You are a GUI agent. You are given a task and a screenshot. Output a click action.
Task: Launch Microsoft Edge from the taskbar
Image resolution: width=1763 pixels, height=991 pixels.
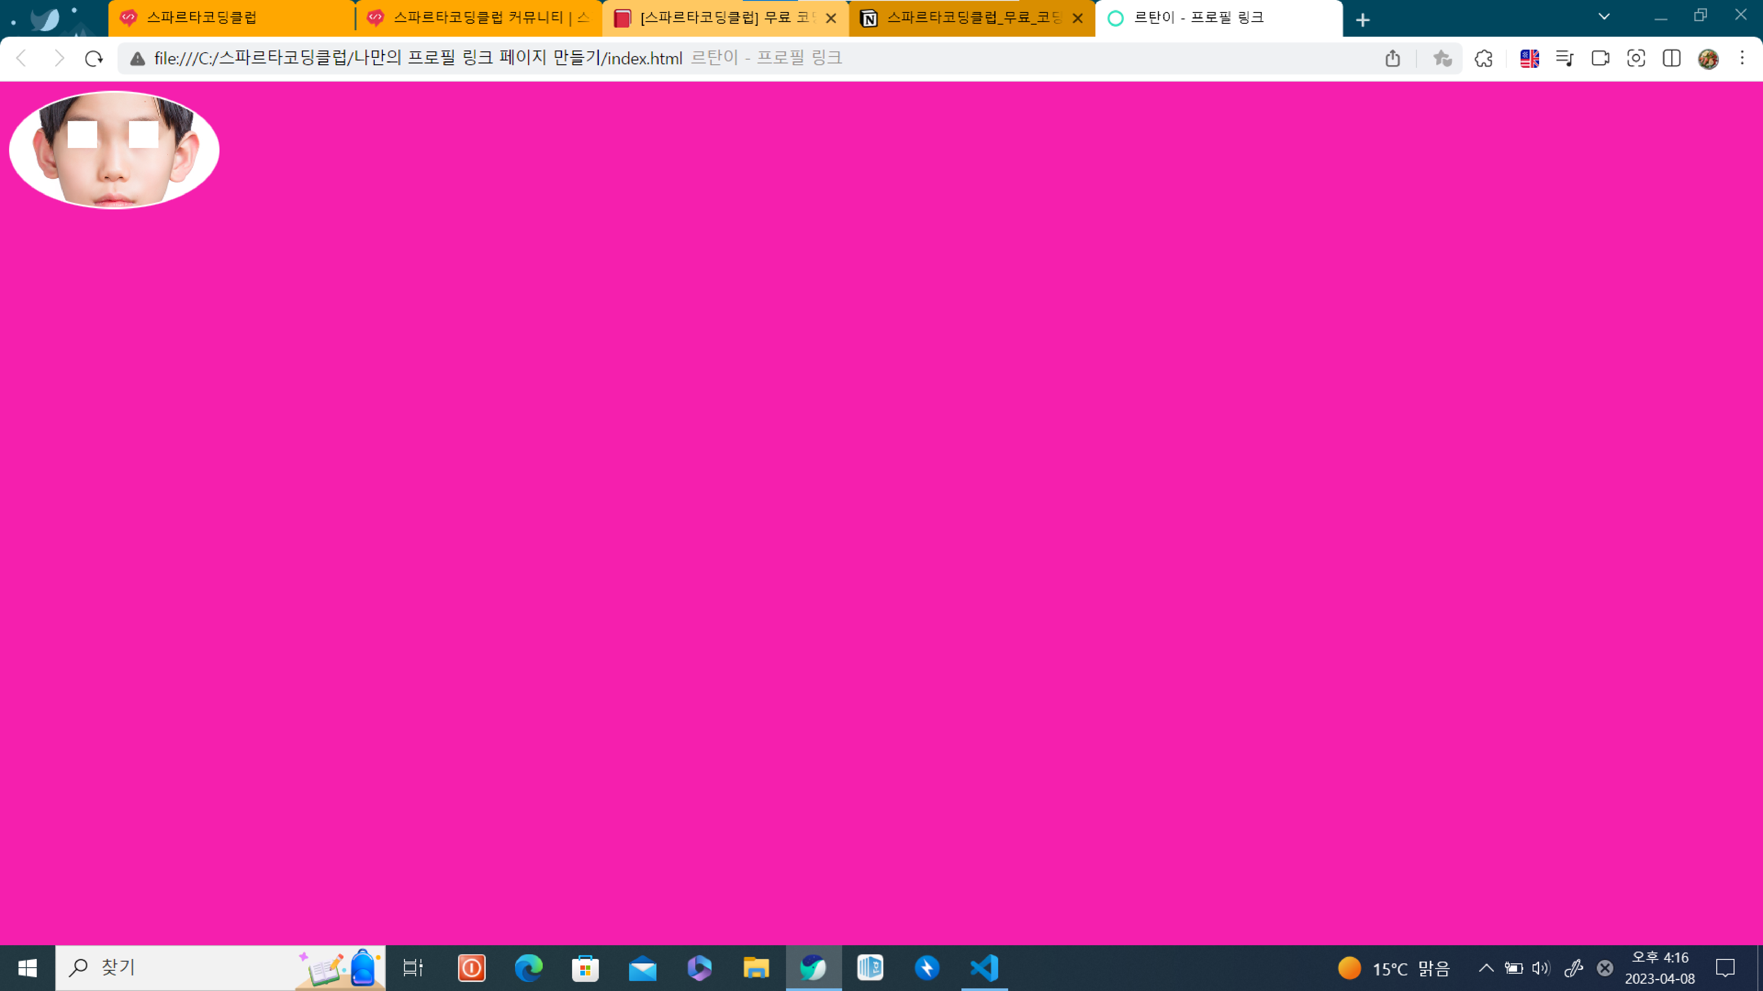click(x=528, y=968)
